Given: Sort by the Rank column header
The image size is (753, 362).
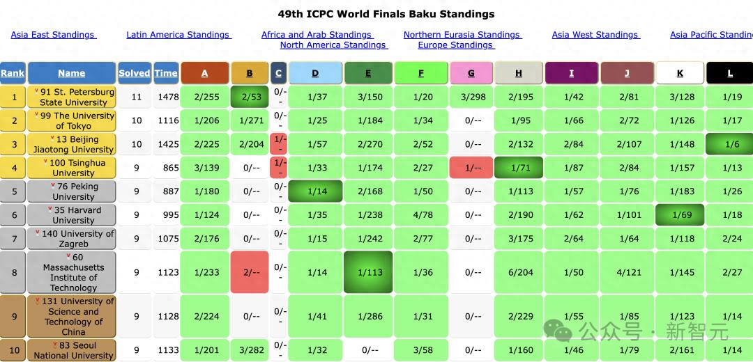Looking at the screenshot, I should [x=13, y=73].
